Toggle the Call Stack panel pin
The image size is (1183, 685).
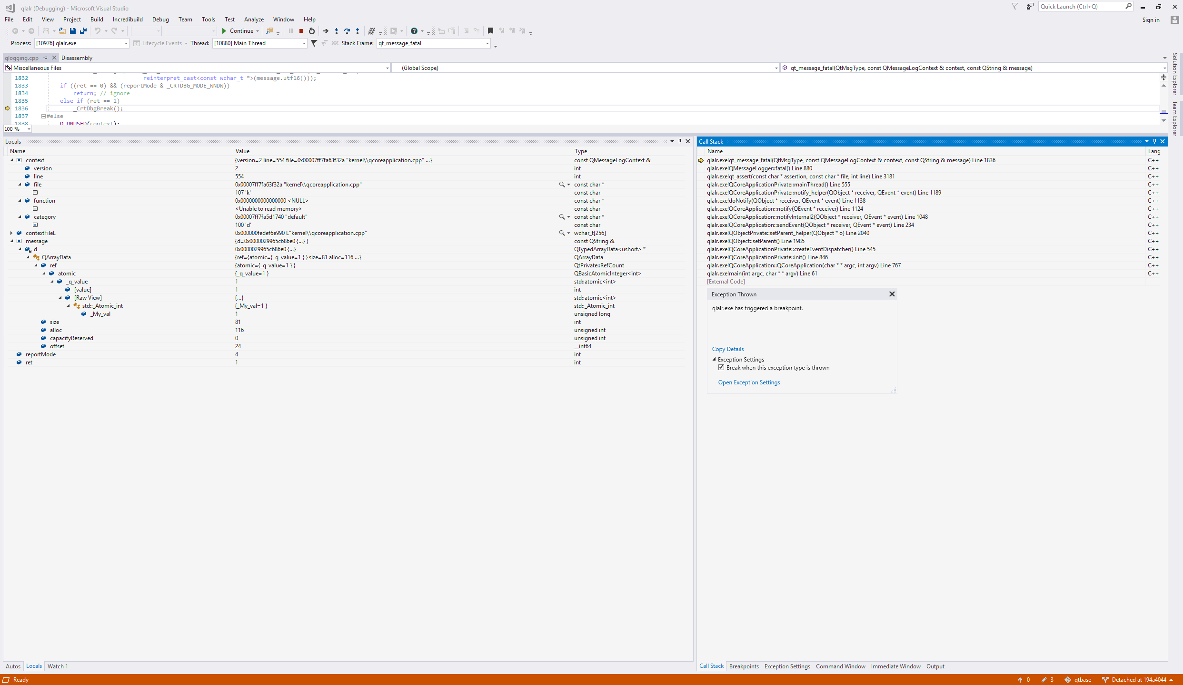tap(1154, 141)
